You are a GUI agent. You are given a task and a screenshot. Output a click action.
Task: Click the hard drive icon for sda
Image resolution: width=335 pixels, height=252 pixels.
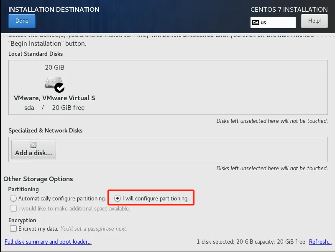click(53, 83)
